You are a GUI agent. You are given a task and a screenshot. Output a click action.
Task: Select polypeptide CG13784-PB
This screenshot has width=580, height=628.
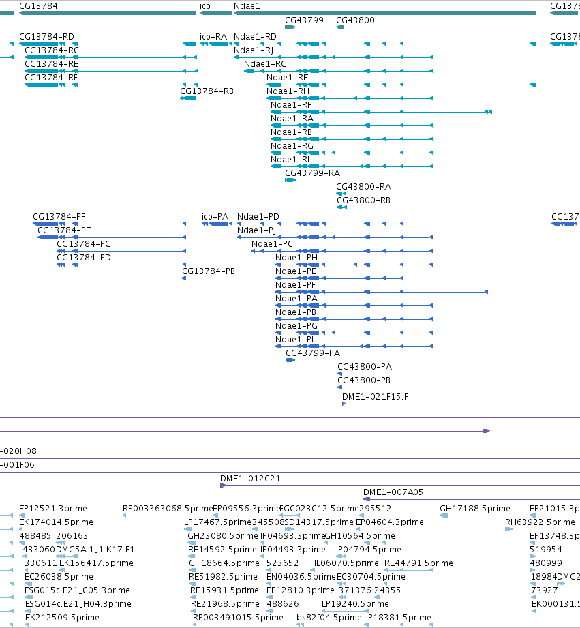tap(209, 271)
